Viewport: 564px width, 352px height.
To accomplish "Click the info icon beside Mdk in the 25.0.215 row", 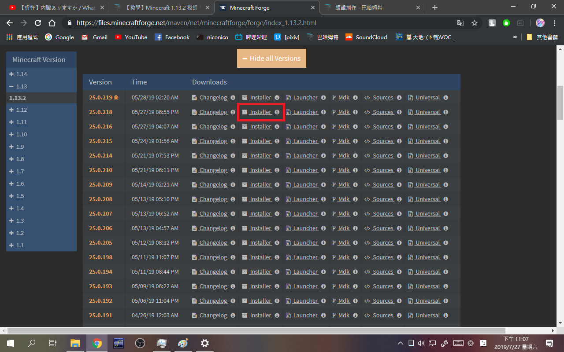I will [x=355, y=141].
